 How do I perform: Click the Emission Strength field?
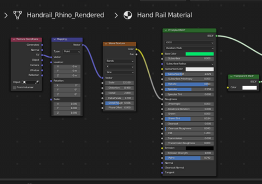click(x=189, y=153)
